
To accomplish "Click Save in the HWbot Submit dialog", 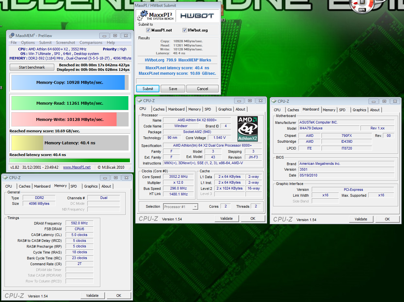I will [x=173, y=89].
